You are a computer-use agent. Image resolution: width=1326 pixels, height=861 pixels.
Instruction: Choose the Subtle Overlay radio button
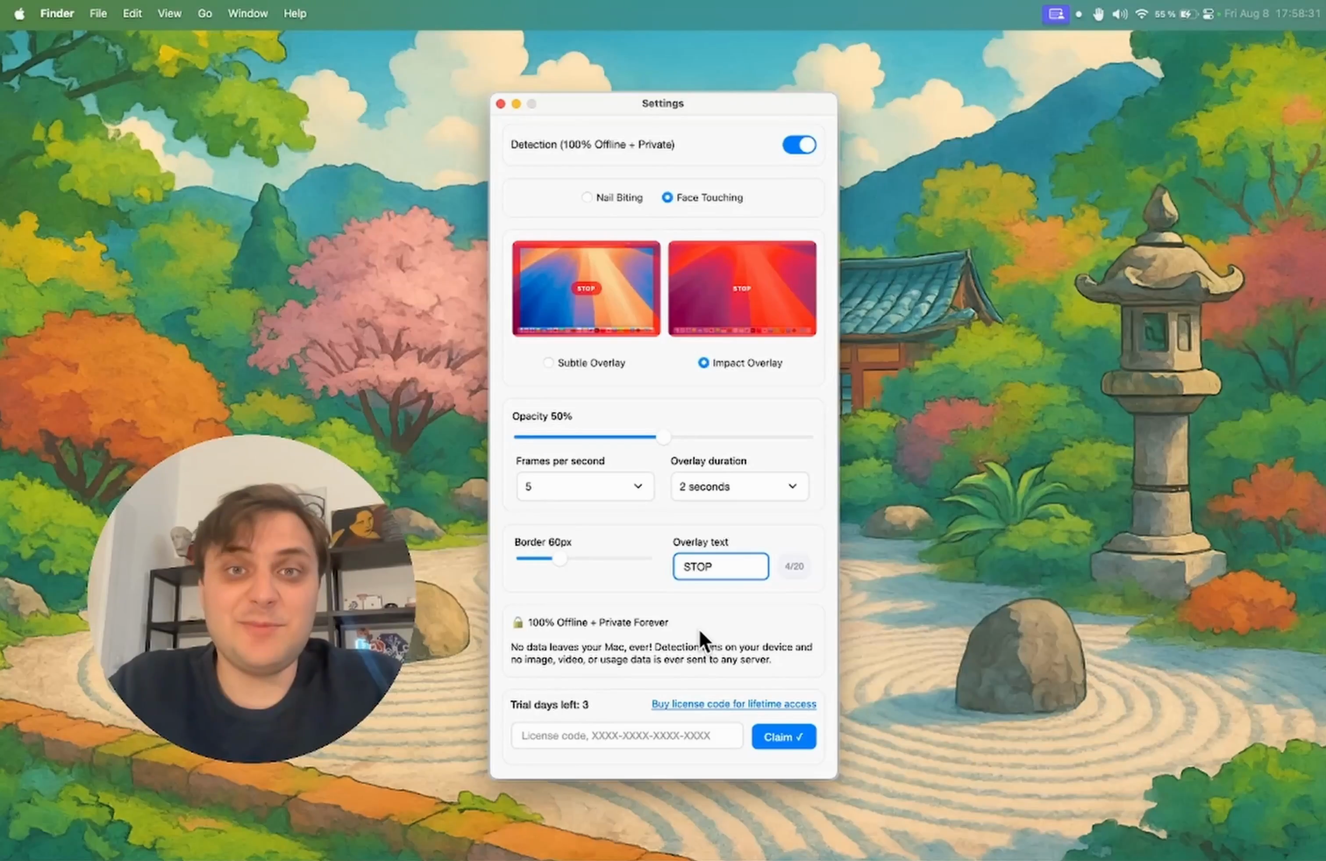click(x=548, y=363)
